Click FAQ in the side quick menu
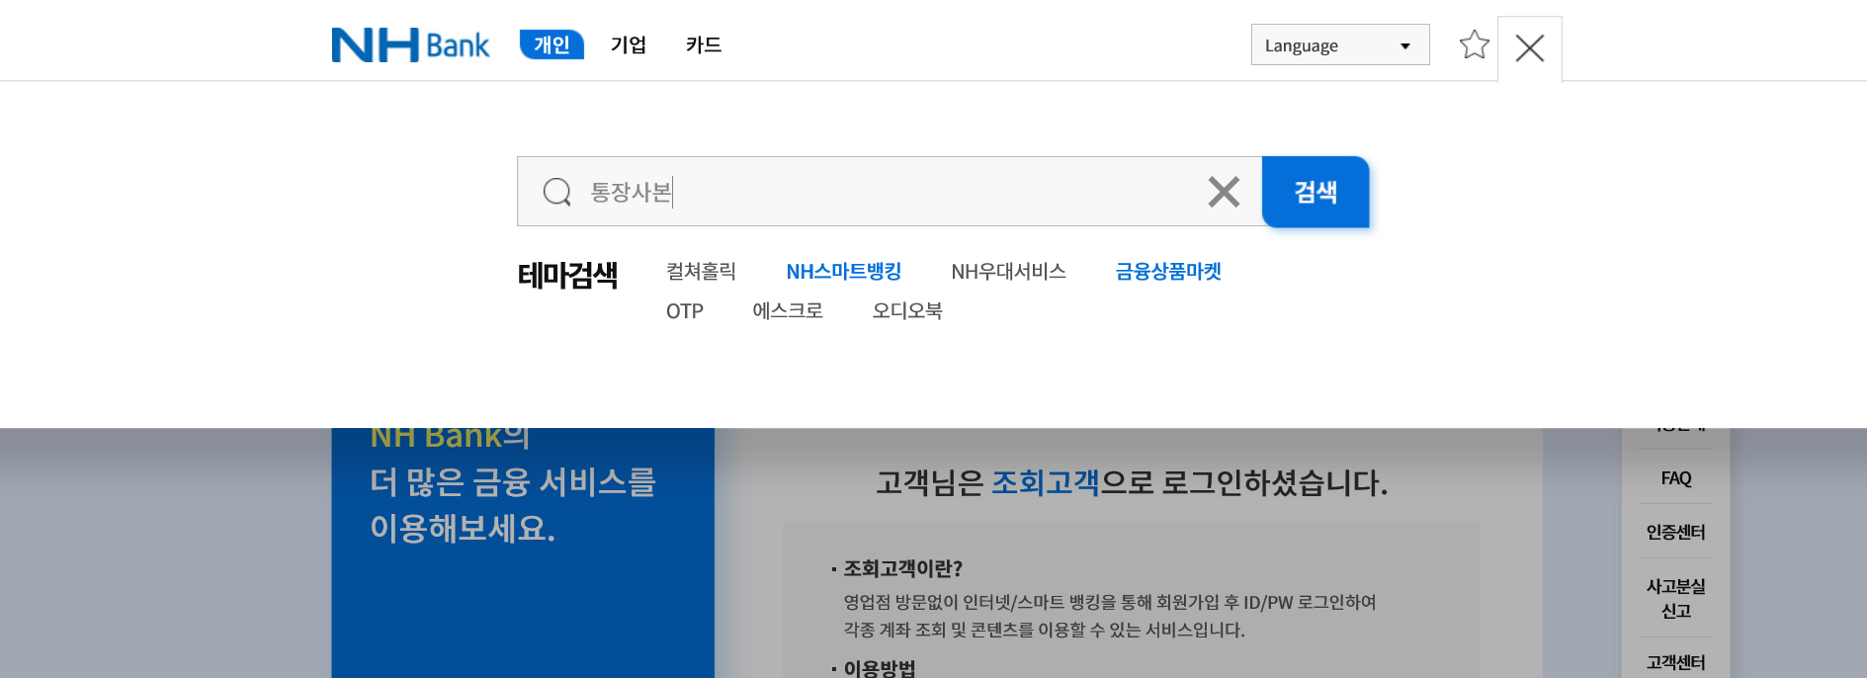1867x678 pixels. (x=1676, y=478)
